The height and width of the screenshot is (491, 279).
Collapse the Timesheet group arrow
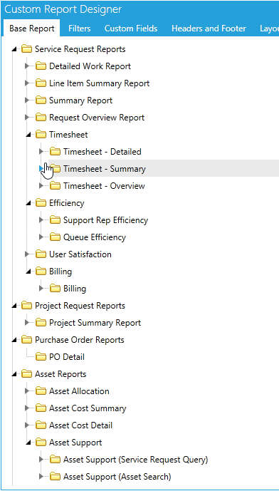28,135
